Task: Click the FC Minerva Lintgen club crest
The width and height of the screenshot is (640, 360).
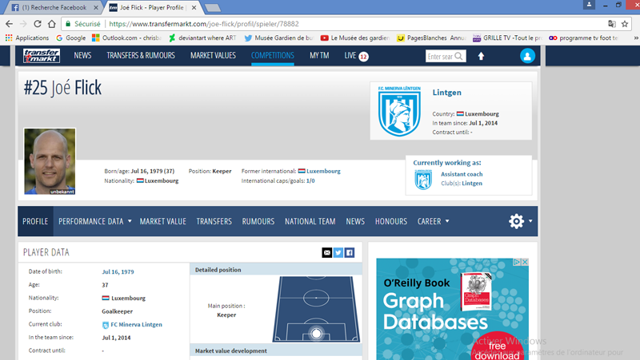Action: [x=399, y=111]
